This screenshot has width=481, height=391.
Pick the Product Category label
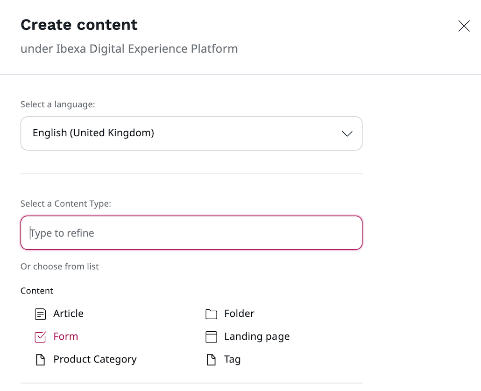[x=95, y=359]
